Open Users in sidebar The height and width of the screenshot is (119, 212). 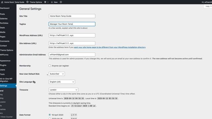click(3, 70)
